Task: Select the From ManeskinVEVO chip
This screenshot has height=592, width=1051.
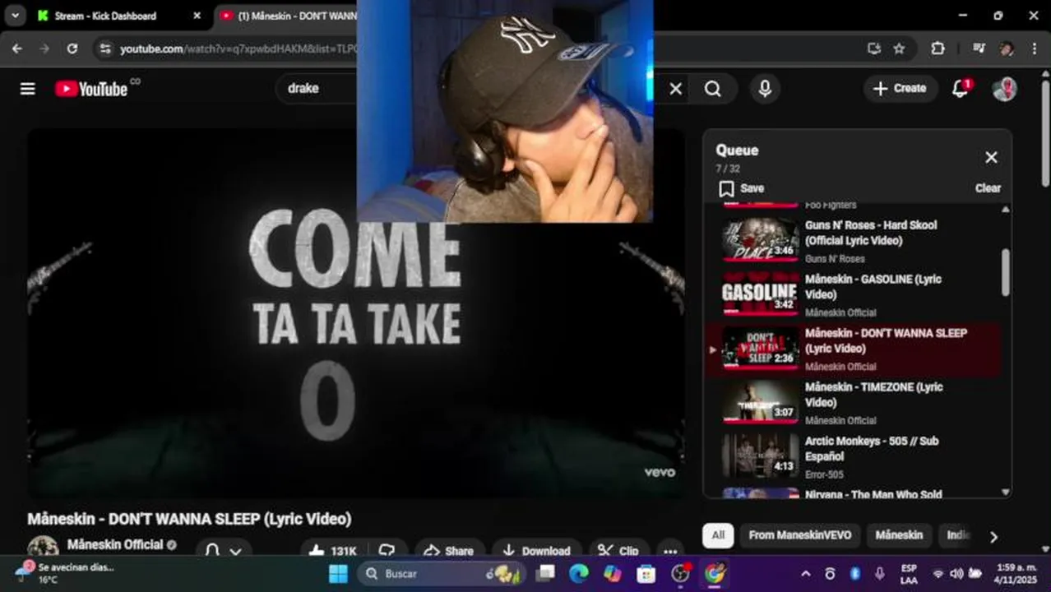Action: click(799, 535)
